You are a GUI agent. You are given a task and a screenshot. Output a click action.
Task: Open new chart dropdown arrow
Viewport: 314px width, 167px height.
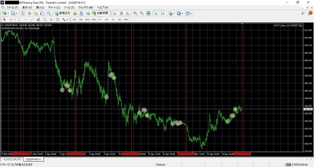[8, 13]
